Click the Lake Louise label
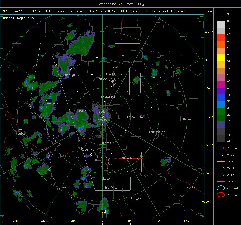 click(x=21, y=131)
